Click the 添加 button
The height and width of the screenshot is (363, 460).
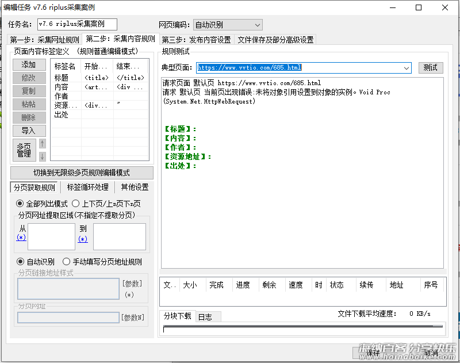click(29, 64)
